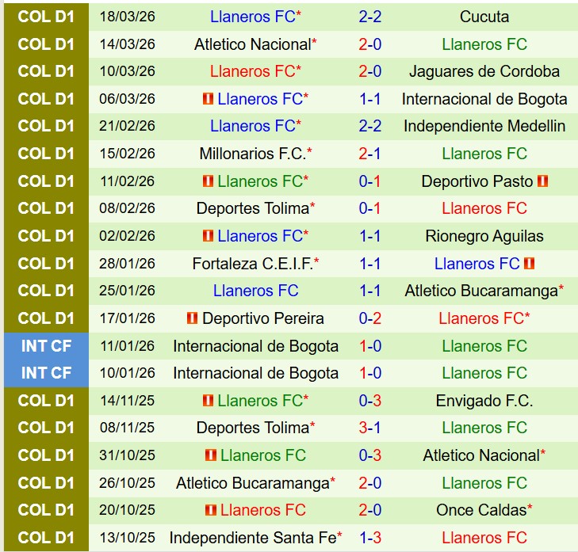This screenshot has height=552, width=578.
Task: Select the 25/01/26 match date
Action: click(128, 291)
